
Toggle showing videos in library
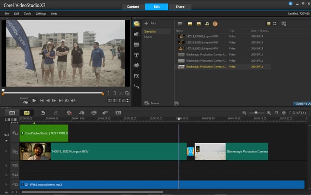click(x=190, y=24)
